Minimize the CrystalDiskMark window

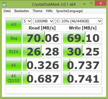(x=84, y=4)
